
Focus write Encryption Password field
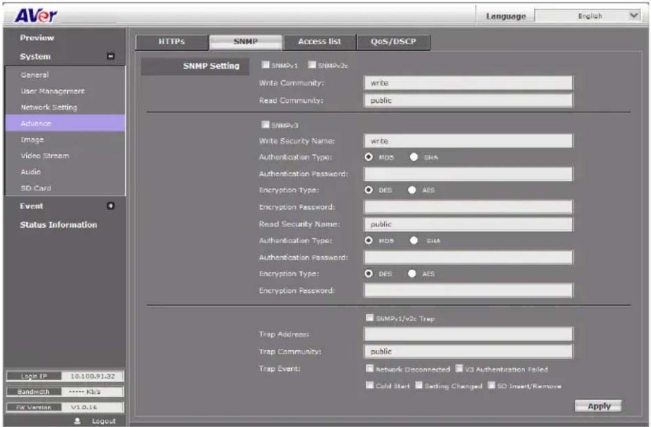pyautogui.click(x=469, y=207)
